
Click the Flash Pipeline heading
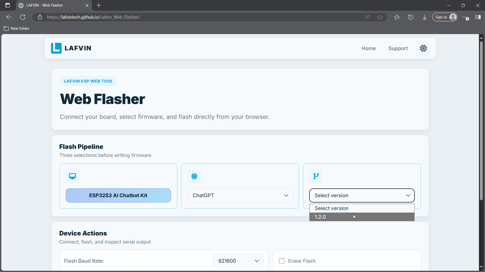81,147
